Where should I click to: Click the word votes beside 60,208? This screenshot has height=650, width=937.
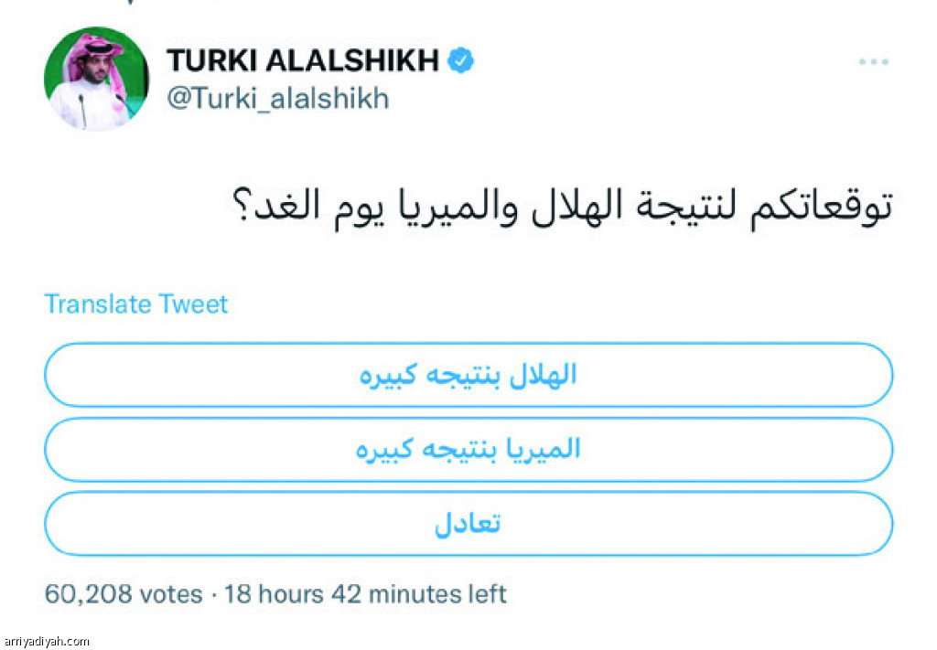(x=171, y=594)
